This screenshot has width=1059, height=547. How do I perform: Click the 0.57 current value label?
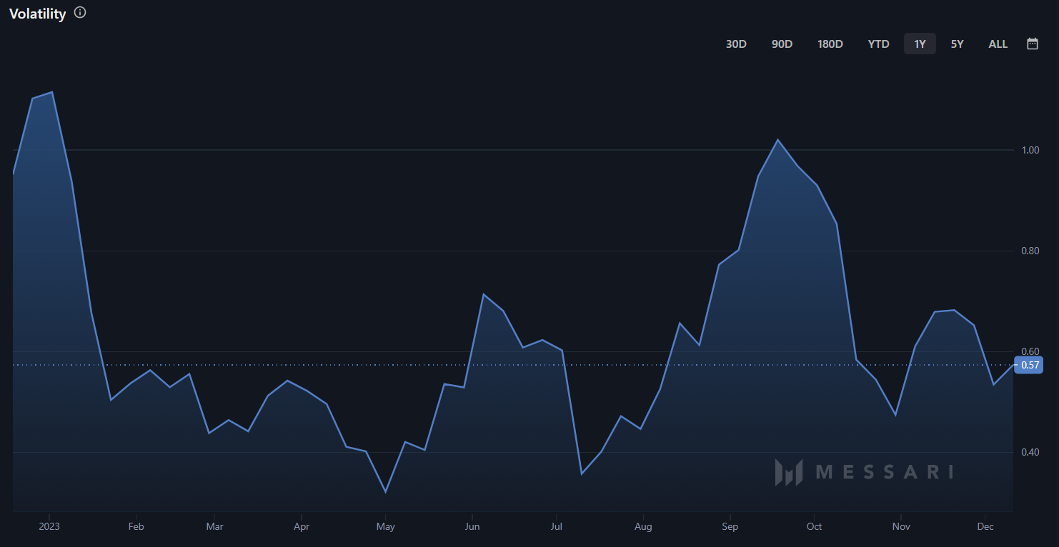point(1029,365)
